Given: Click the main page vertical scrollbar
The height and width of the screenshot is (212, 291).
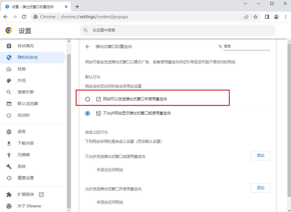Looking at the screenshot, I should tap(289, 120).
